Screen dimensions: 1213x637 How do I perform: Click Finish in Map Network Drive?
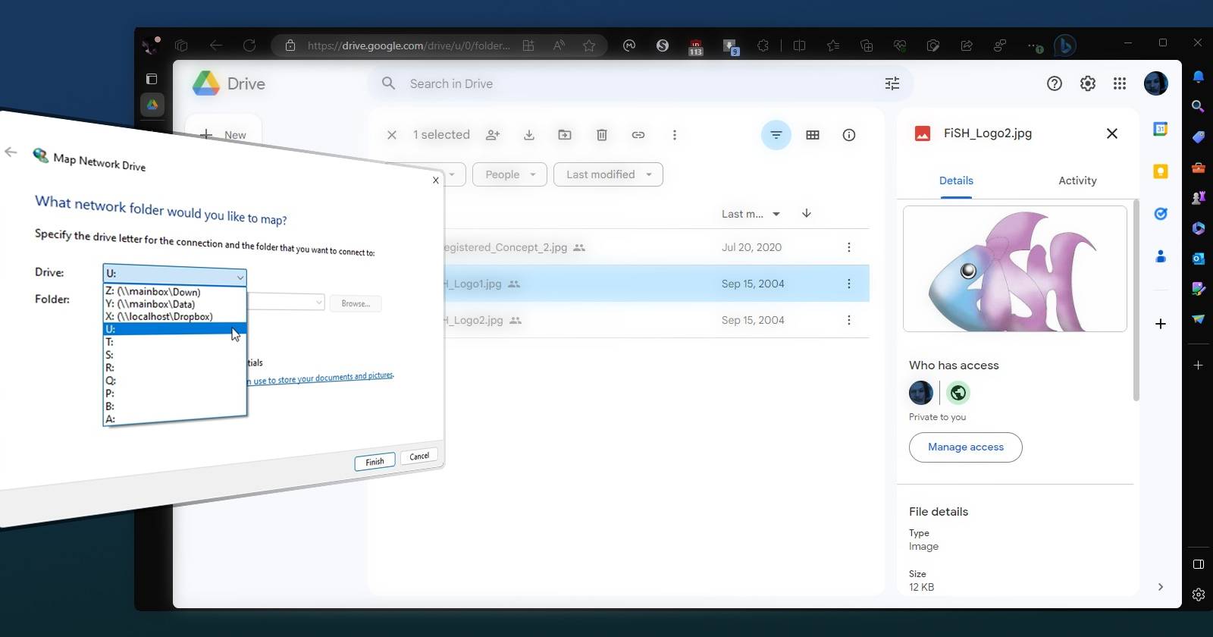tap(375, 462)
